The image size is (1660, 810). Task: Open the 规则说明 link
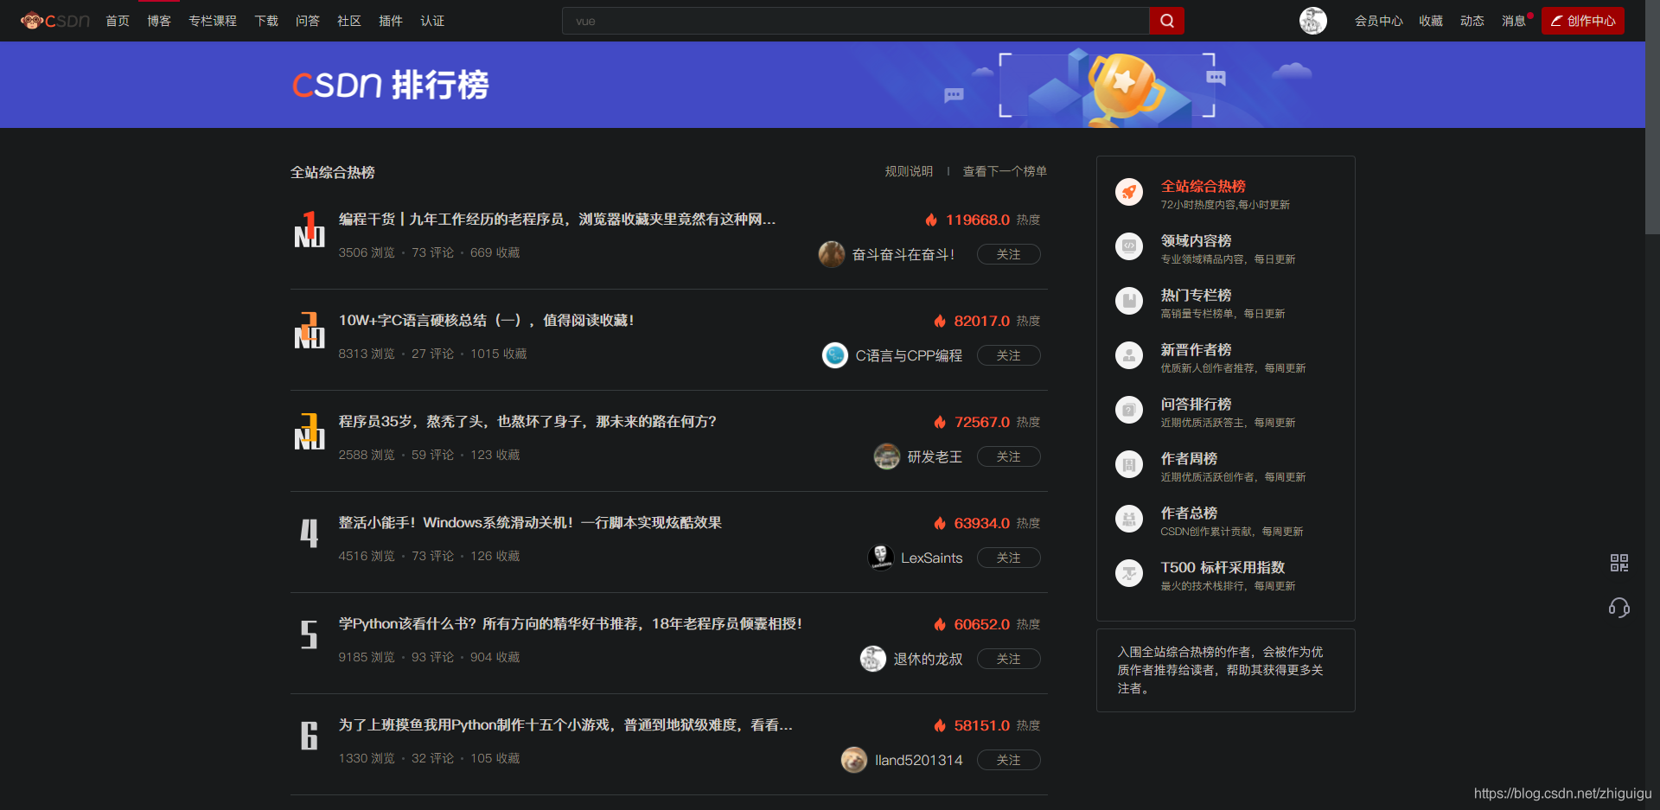coord(909,171)
